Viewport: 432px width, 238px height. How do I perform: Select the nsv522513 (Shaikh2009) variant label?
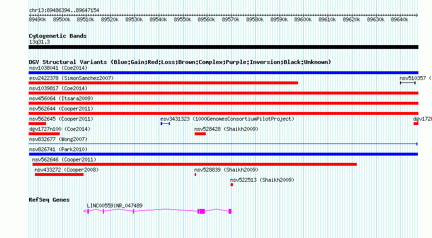click(x=262, y=180)
